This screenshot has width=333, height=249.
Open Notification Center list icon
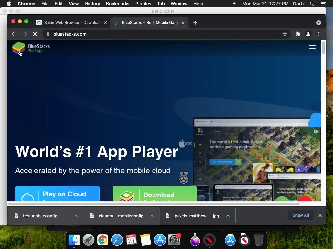click(x=322, y=4)
